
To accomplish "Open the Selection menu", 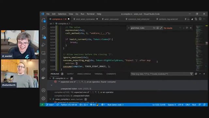I will (62, 14).
